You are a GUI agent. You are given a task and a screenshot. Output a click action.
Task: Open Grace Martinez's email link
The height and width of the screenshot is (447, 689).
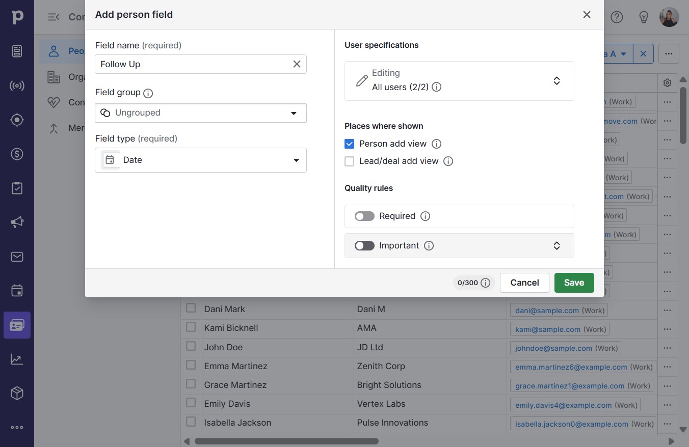point(570,386)
